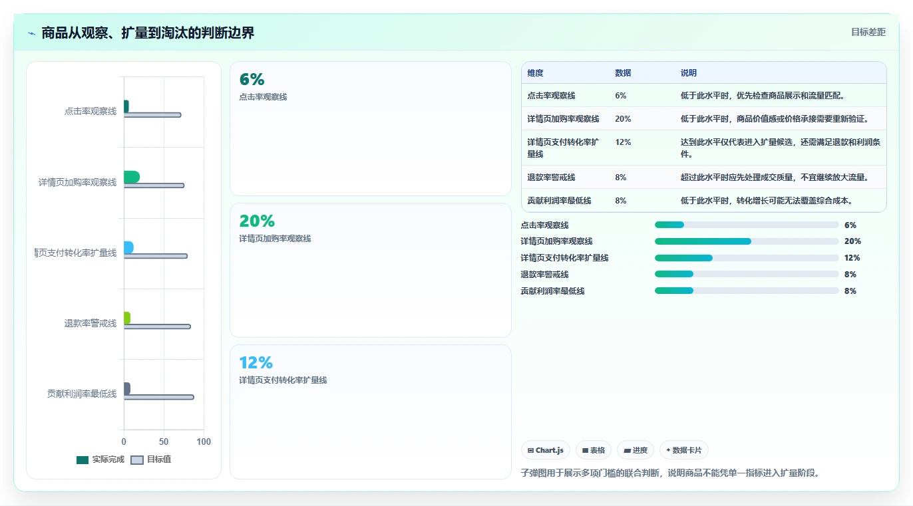913x506 pixels.
Task: Select the 详情页加购率观察线 table row cell
Action: (564, 119)
